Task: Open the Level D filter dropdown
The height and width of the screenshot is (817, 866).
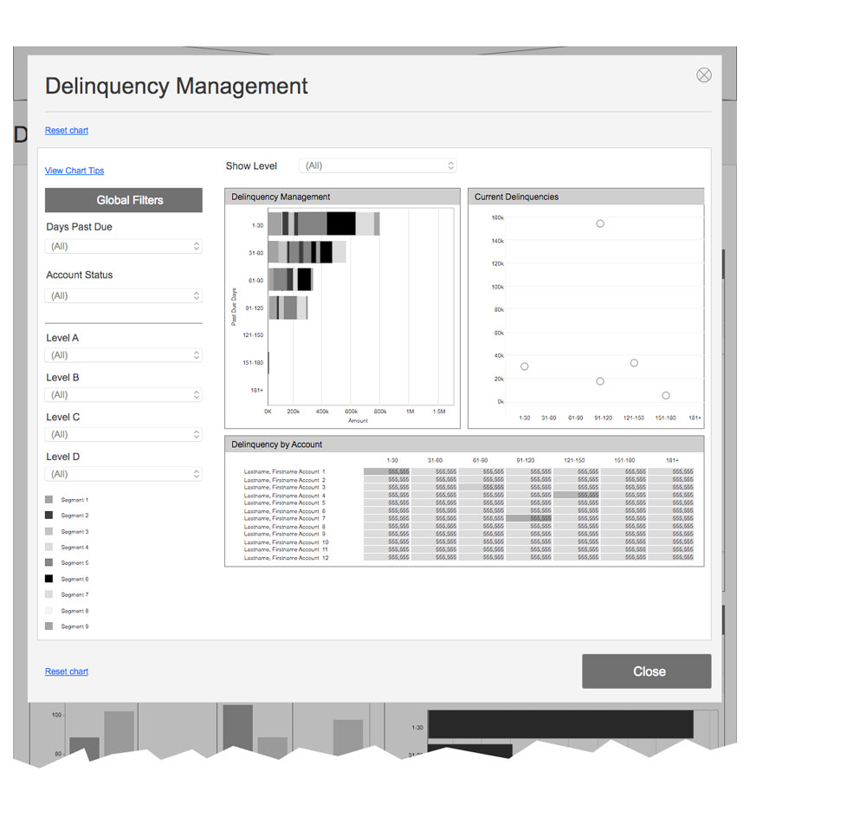Action: pyautogui.click(x=124, y=475)
